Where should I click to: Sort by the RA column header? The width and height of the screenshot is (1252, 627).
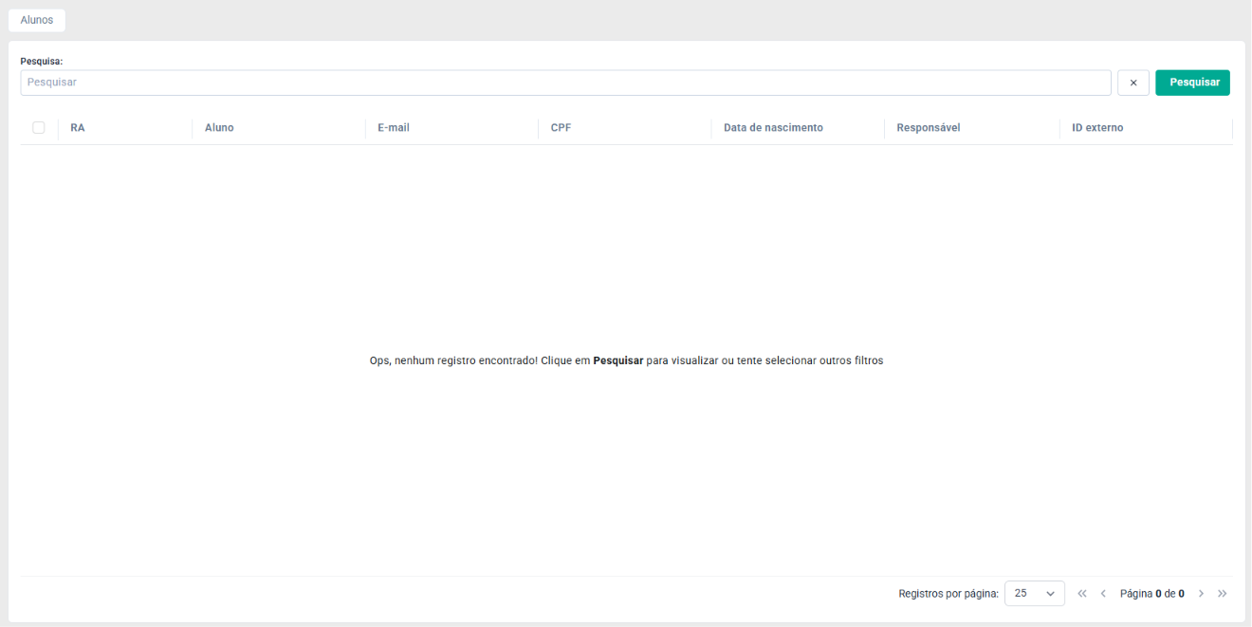(x=78, y=127)
